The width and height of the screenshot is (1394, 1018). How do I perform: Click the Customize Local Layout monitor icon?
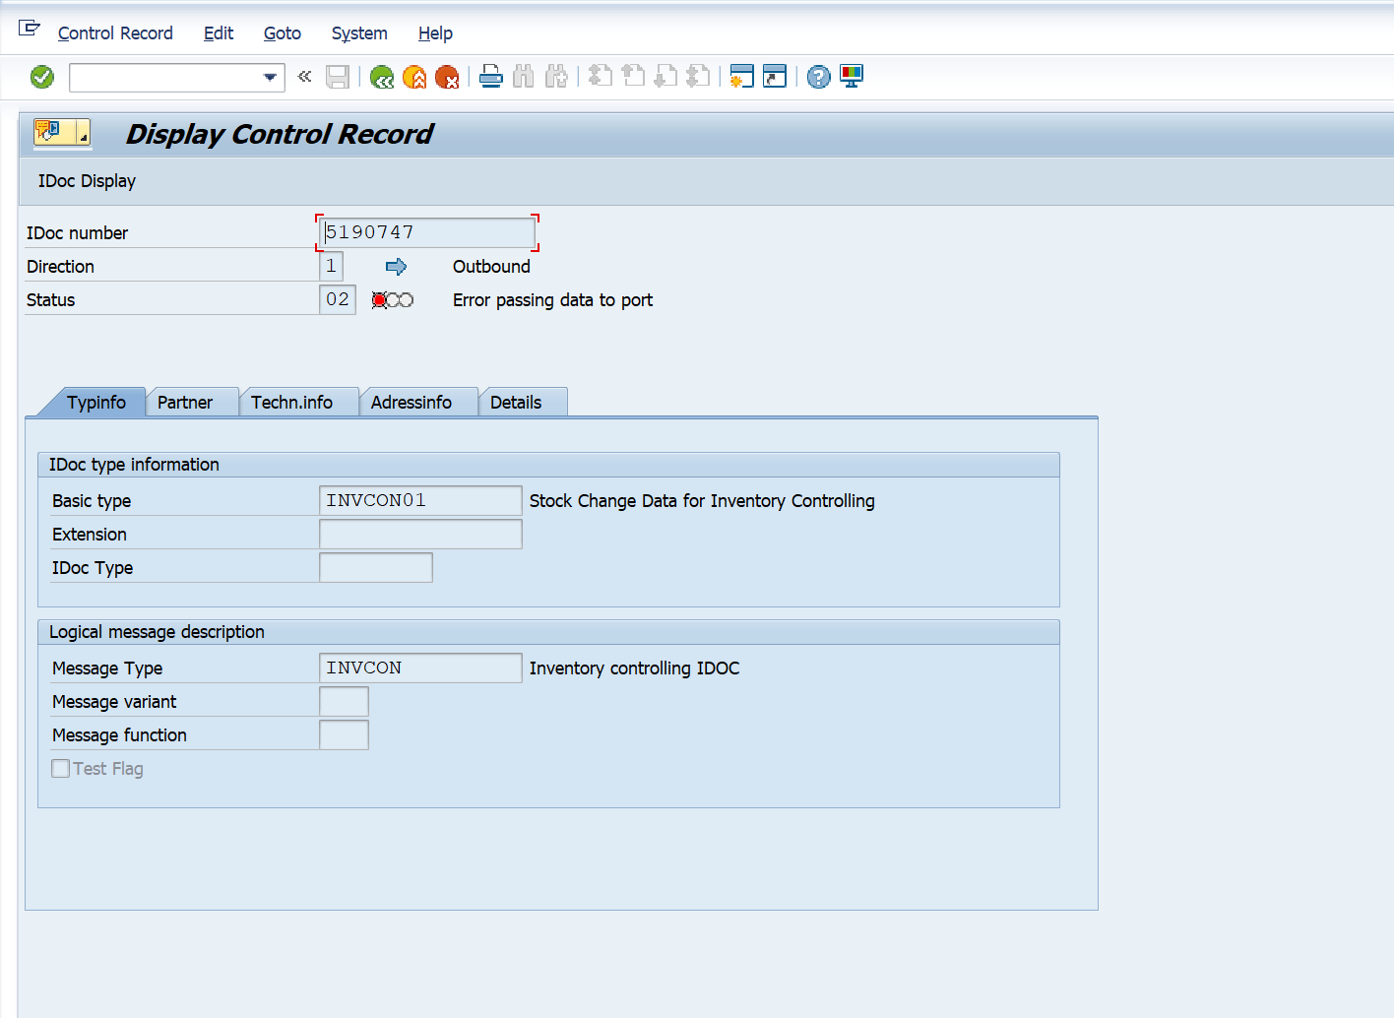(852, 77)
